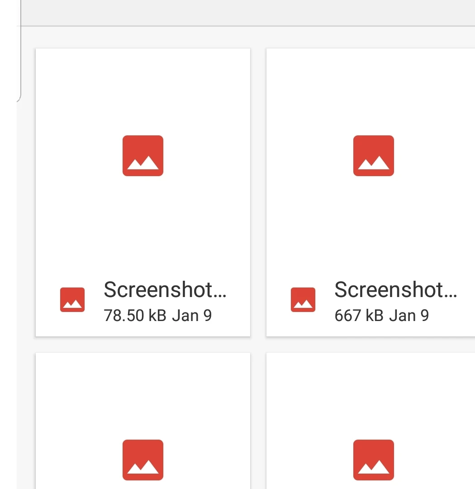Click the gray header bar above the file grid
475x489 pixels.
[244, 13]
